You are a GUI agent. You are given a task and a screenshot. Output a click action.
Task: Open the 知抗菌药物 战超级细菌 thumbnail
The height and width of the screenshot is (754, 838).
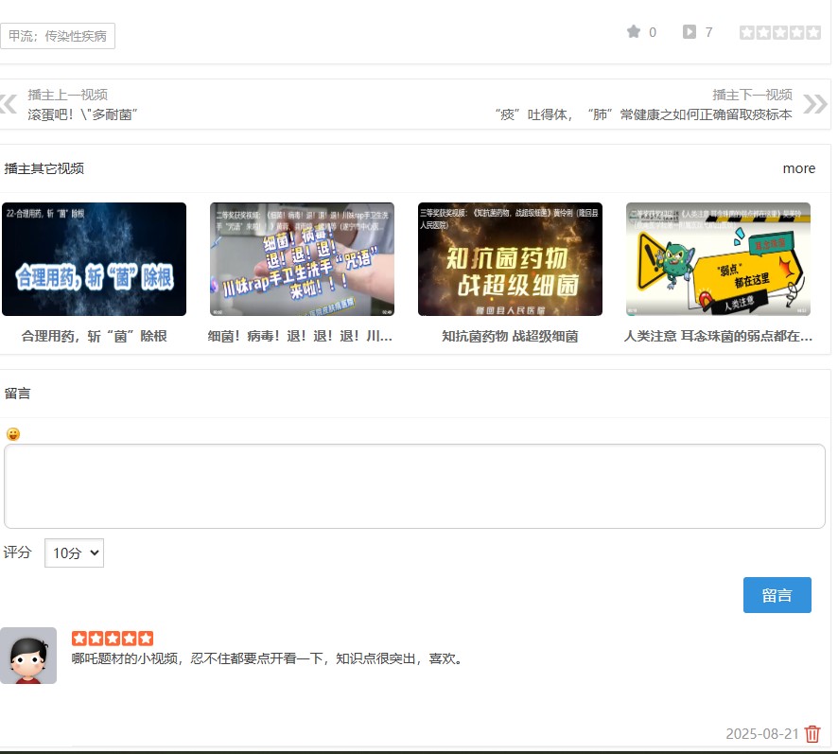pos(508,258)
